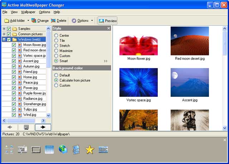Select the Stretch style radio button
Image resolution: width=229 pixels, height=164 pixels.
(x=56, y=46)
